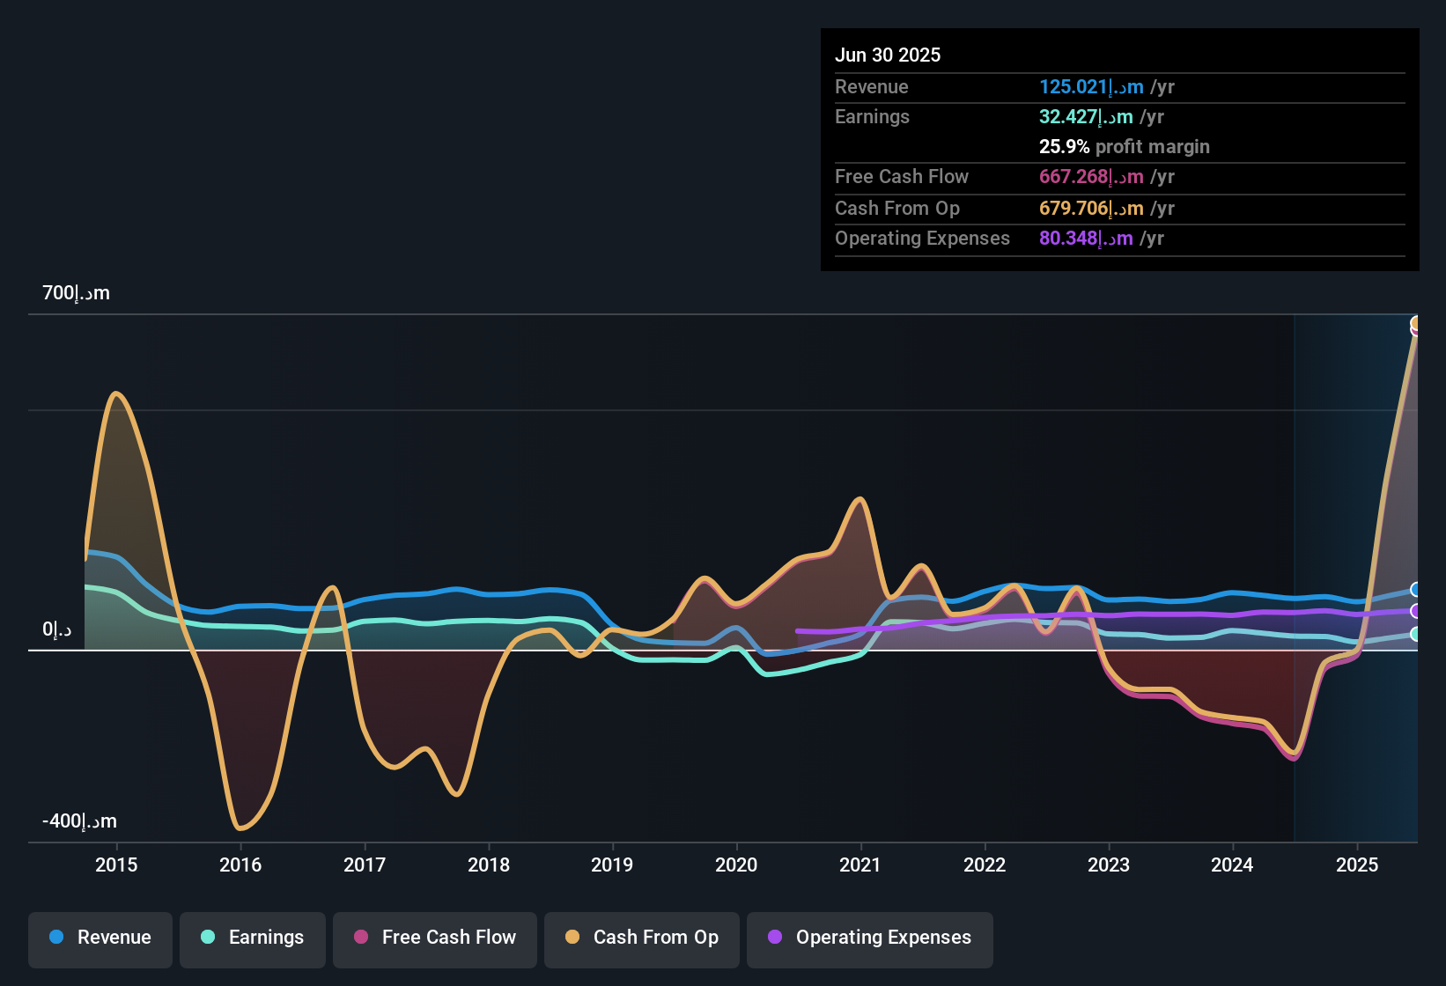Viewport: 1446px width, 986px height.
Task: Select the Earnings endpoint marker at chart edge
Action: click(x=1413, y=636)
